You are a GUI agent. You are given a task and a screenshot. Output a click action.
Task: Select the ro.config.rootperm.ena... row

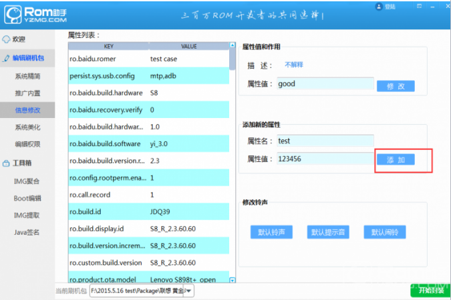(x=149, y=178)
